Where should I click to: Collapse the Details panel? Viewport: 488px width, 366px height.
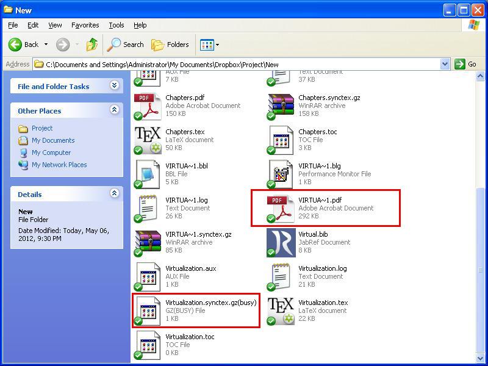click(114, 193)
